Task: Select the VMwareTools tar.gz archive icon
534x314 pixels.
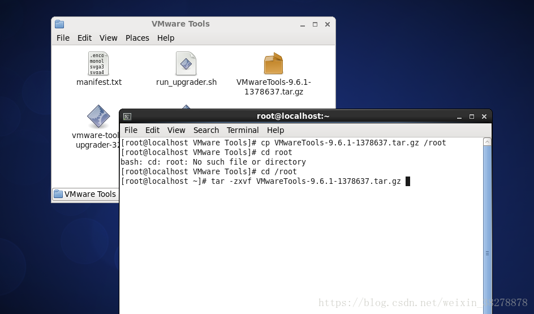Action: coord(273,63)
